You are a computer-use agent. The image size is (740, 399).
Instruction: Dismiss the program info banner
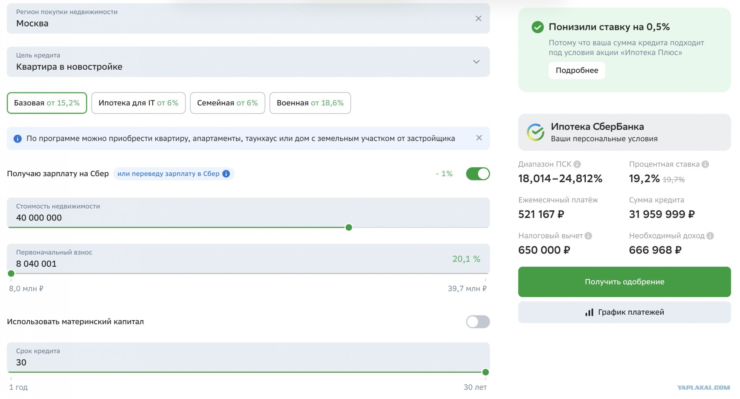click(x=479, y=138)
